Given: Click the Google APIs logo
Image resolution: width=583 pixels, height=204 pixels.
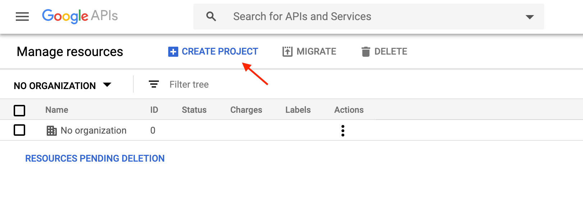Looking at the screenshot, I should (x=80, y=16).
